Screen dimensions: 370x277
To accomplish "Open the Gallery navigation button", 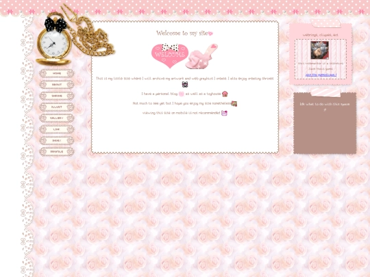I will 57,118.
